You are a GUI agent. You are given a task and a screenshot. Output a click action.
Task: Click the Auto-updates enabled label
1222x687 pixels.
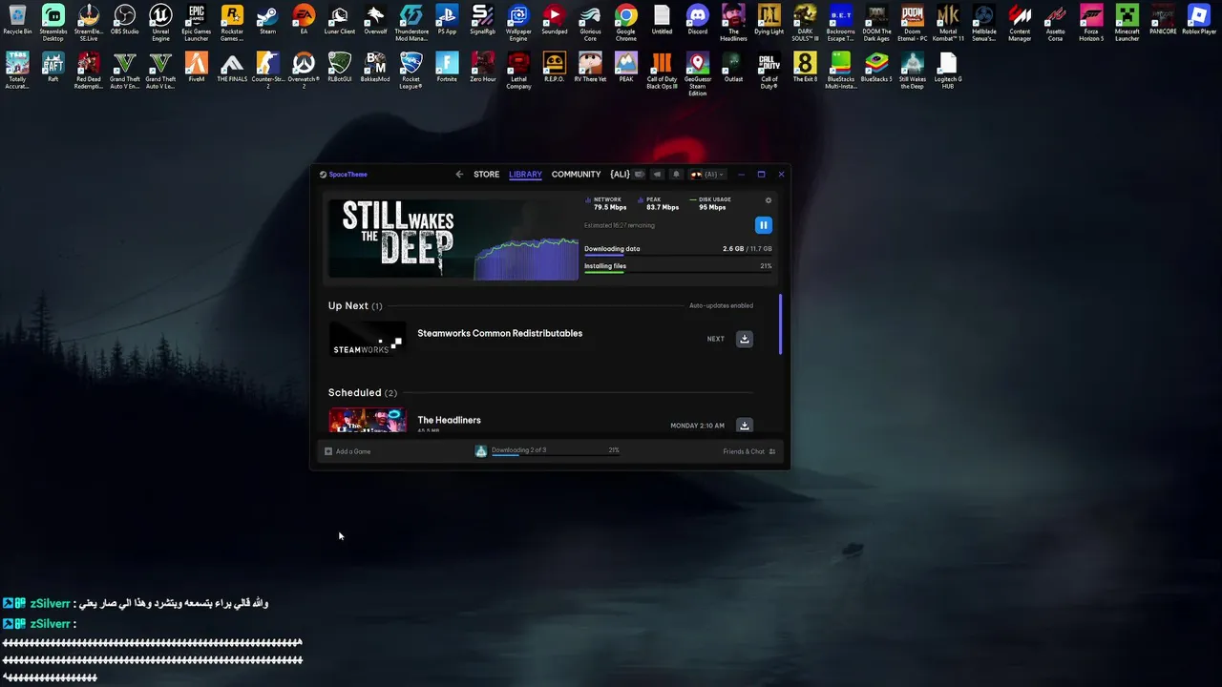(x=721, y=305)
